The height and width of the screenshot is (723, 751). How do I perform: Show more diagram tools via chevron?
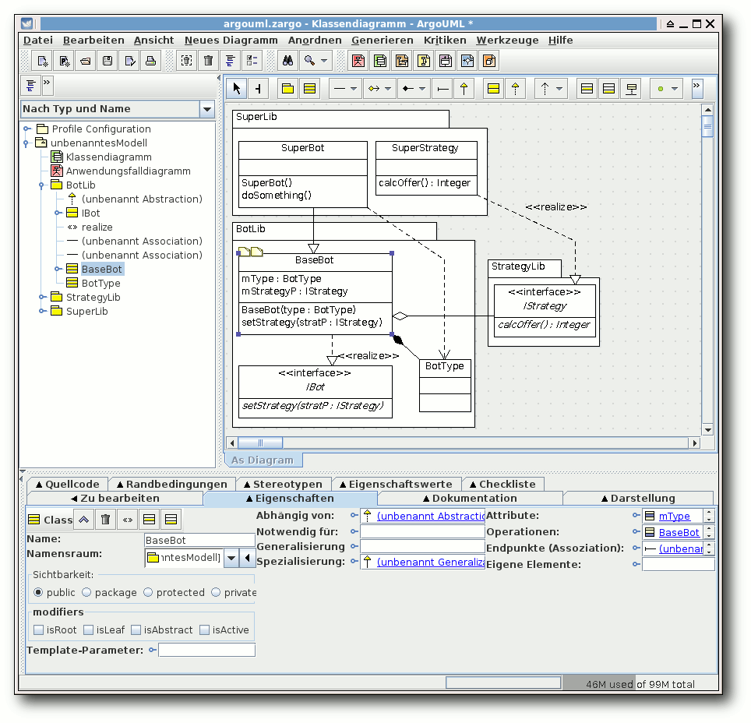pos(697,89)
